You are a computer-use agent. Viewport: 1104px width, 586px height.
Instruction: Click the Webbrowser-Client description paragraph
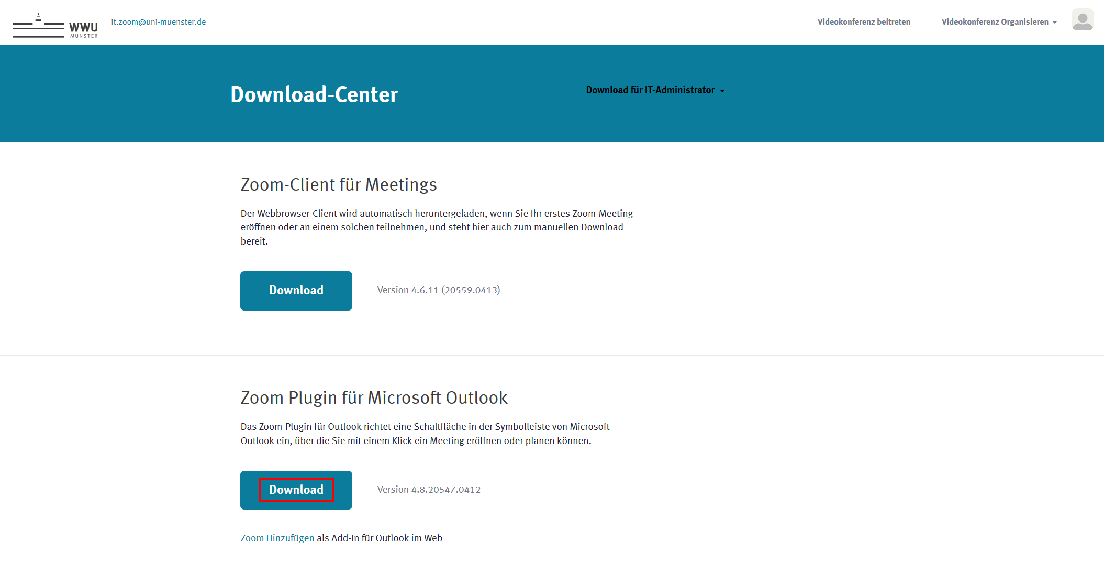[x=437, y=227]
